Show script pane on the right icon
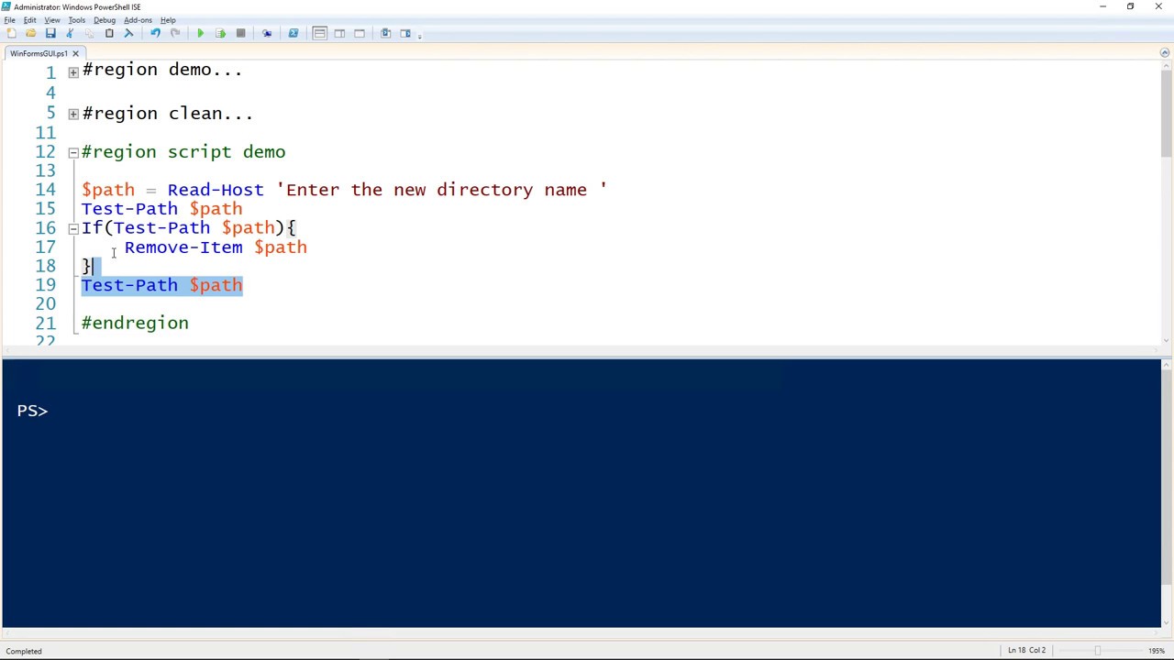1174x660 pixels. 339,33
